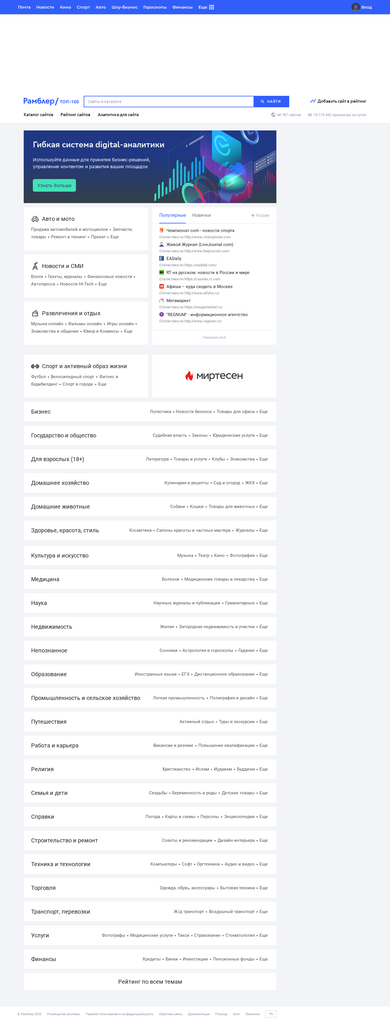Click the Новости и СМИ tower icon
The image size is (390, 1022).
point(35,266)
